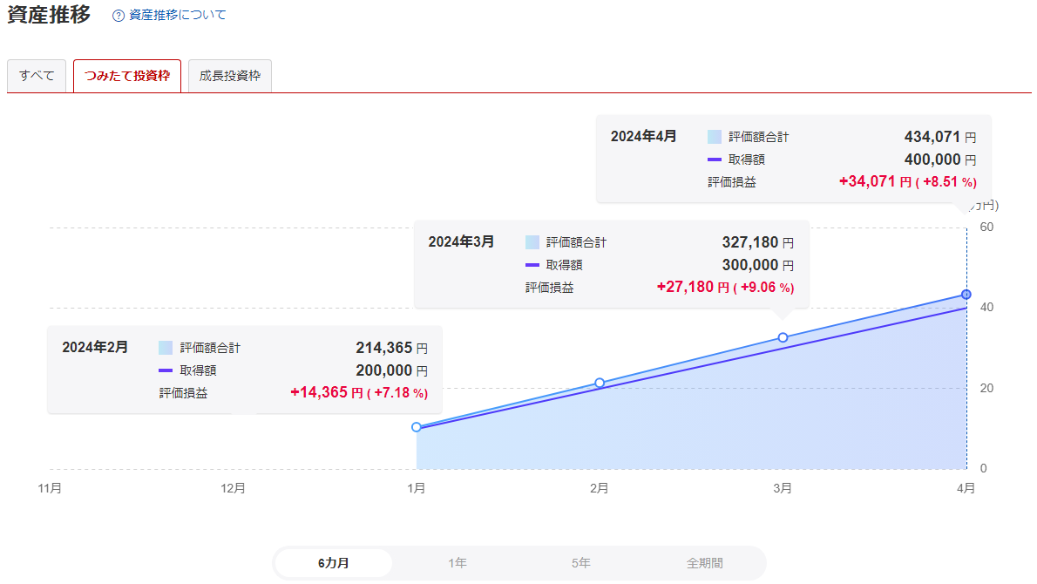Switch to the すべて tab

(x=37, y=76)
